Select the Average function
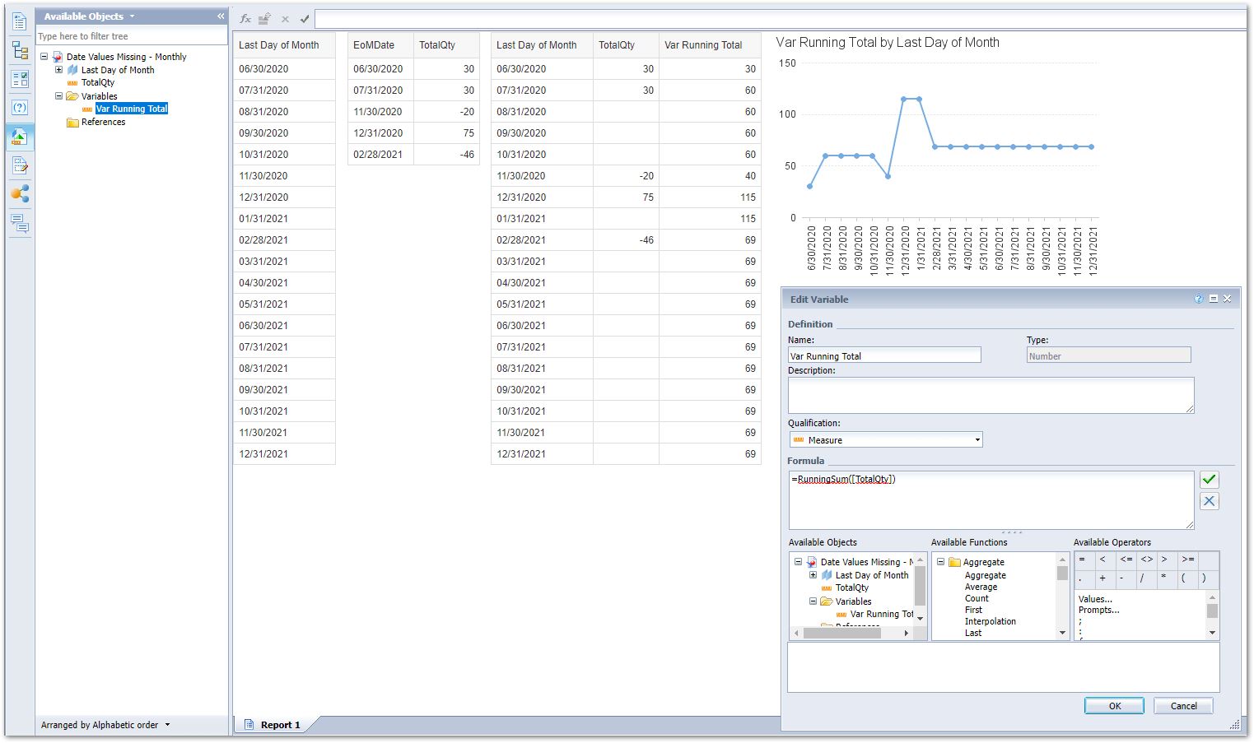 tap(981, 587)
